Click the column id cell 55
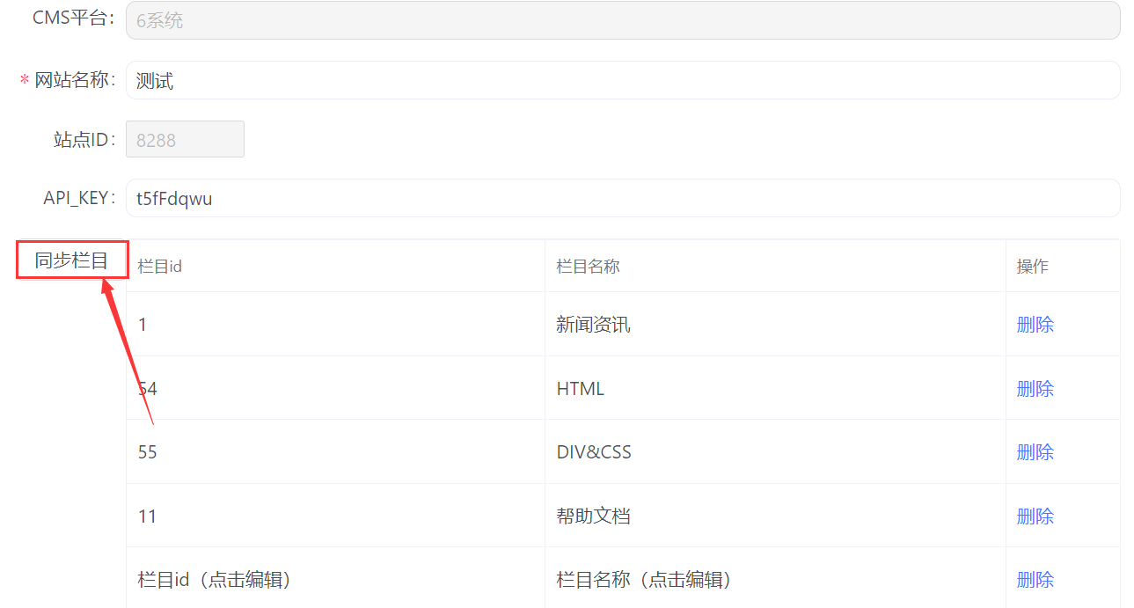This screenshot has width=1134, height=608. tap(148, 452)
